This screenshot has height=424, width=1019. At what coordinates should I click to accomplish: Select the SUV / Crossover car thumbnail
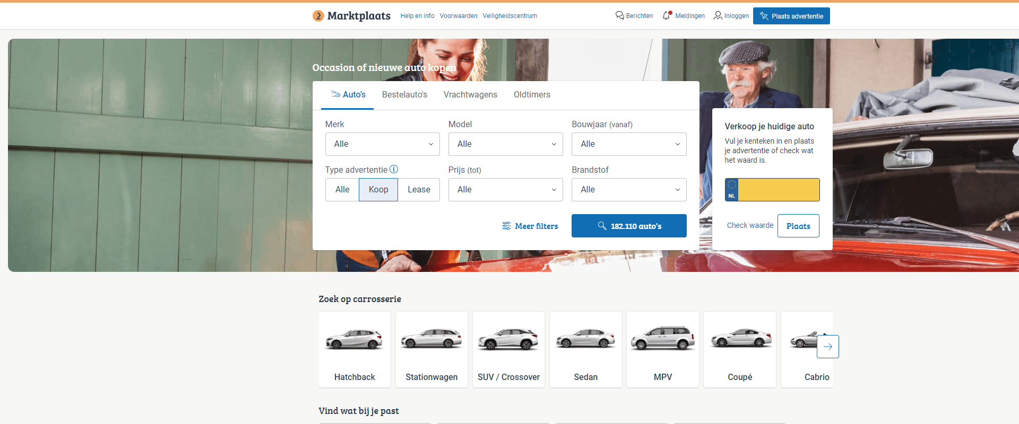508,339
